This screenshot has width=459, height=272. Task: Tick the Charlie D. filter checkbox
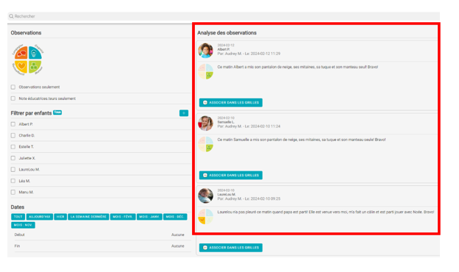coord(13,135)
